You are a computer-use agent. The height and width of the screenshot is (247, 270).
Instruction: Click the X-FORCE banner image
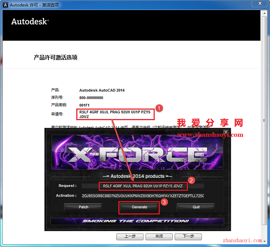coord(137,152)
